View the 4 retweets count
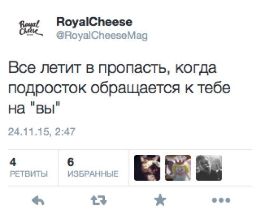 pyautogui.click(x=13, y=162)
